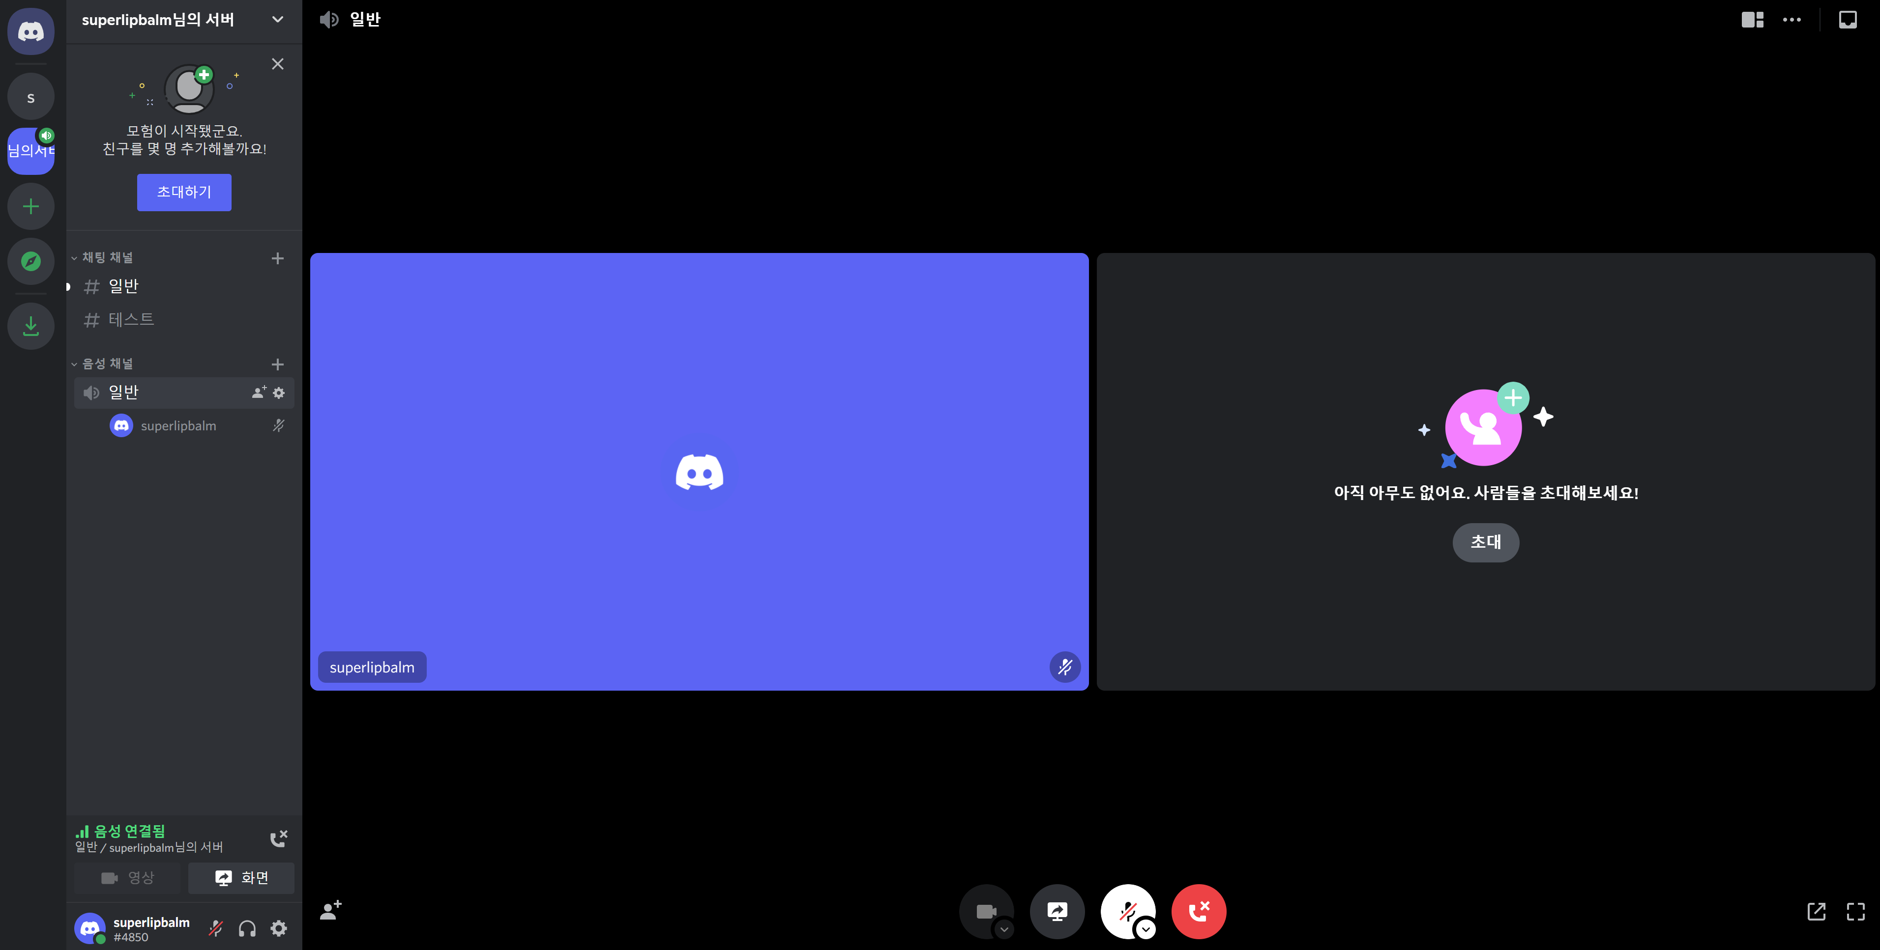Screen dimensions: 1880x950
Task: Enter fullscreen mode for the call
Action: click(1855, 911)
